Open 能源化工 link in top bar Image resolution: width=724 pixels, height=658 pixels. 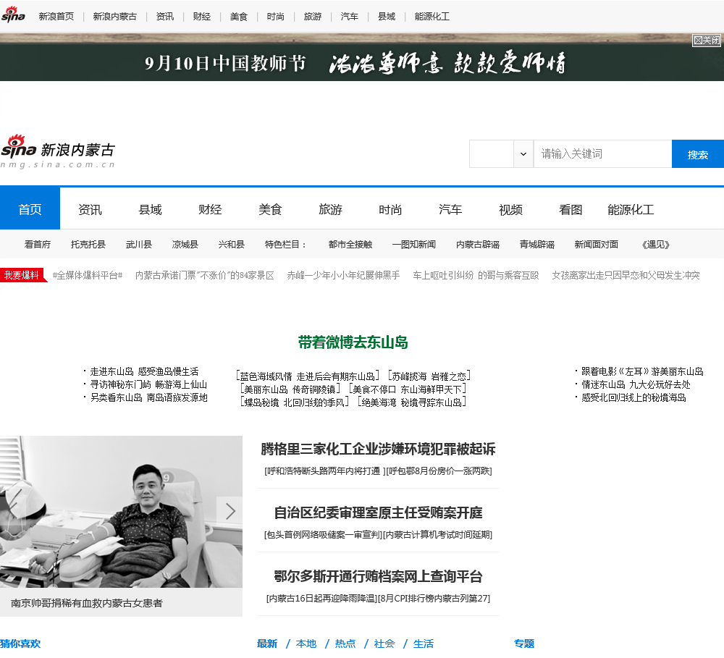pos(432,17)
